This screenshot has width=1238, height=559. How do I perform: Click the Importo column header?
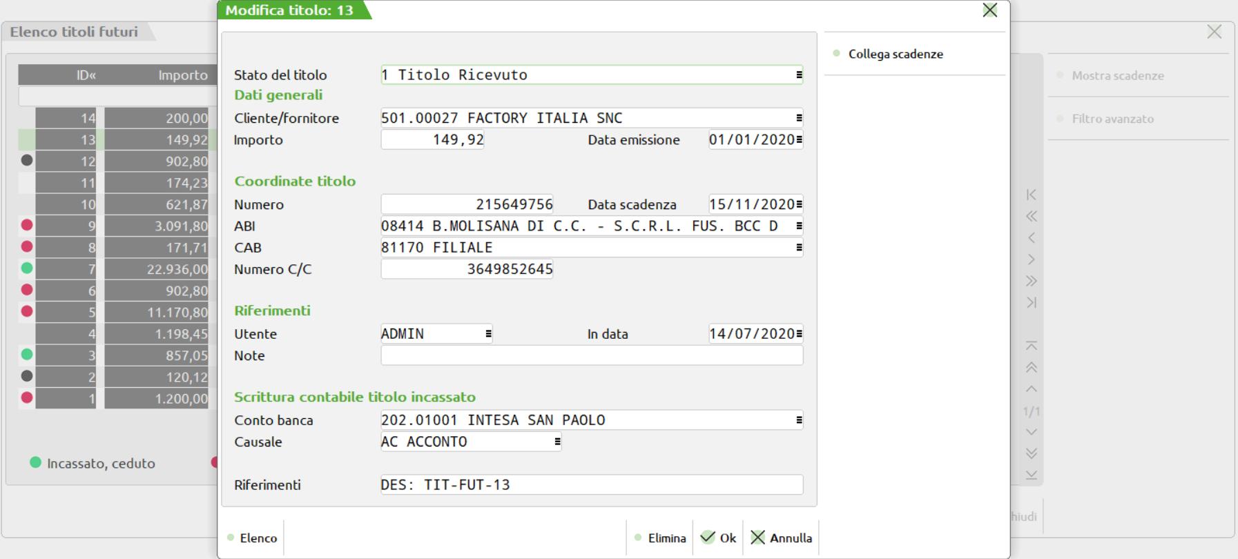pyautogui.click(x=182, y=75)
